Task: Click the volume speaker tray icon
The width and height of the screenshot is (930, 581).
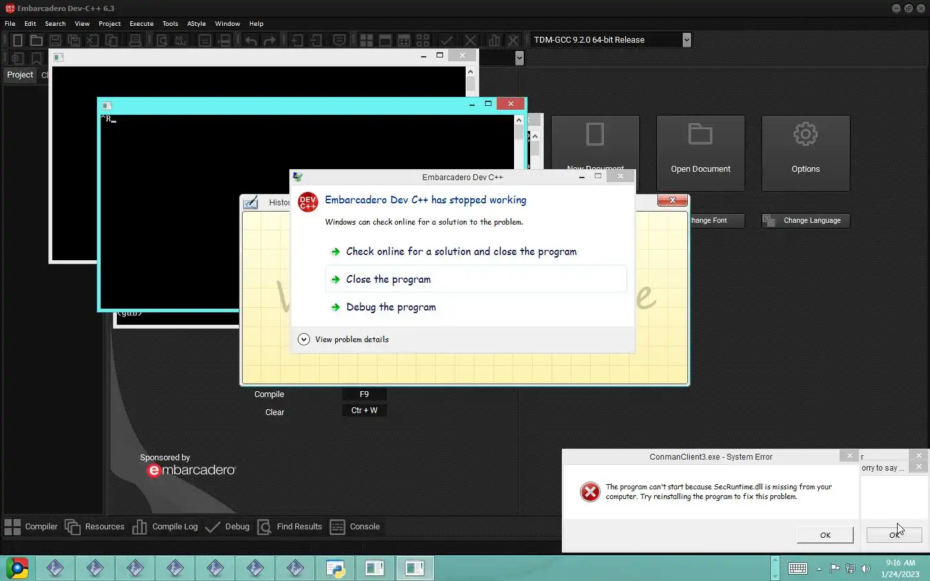Action: [865, 569]
